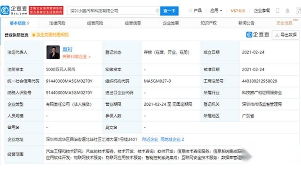
Task: Click the 企查查 watermark logo beside export
Action: [258, 35]
